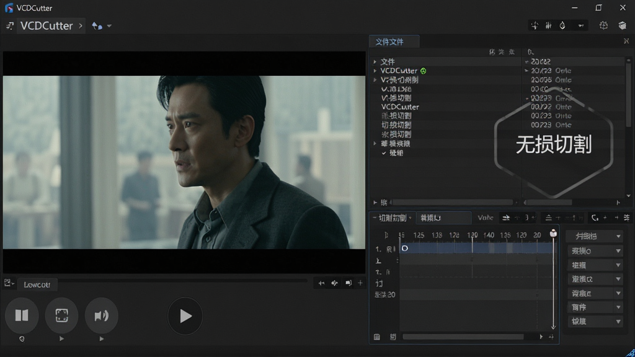Open the small dropdown left of the Lowcoti tab
The width and height of the screenshot is (635, 357).
(x=9, y=283)
